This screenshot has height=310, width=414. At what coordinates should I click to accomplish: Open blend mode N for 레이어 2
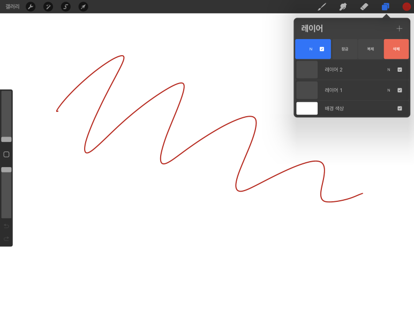pyautogui.click(x=389, y=70)
